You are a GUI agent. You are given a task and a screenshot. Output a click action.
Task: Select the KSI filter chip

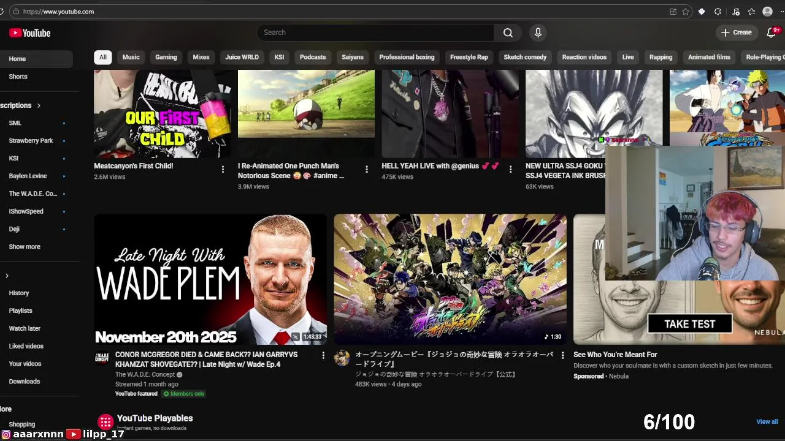(x=279, y=57)
